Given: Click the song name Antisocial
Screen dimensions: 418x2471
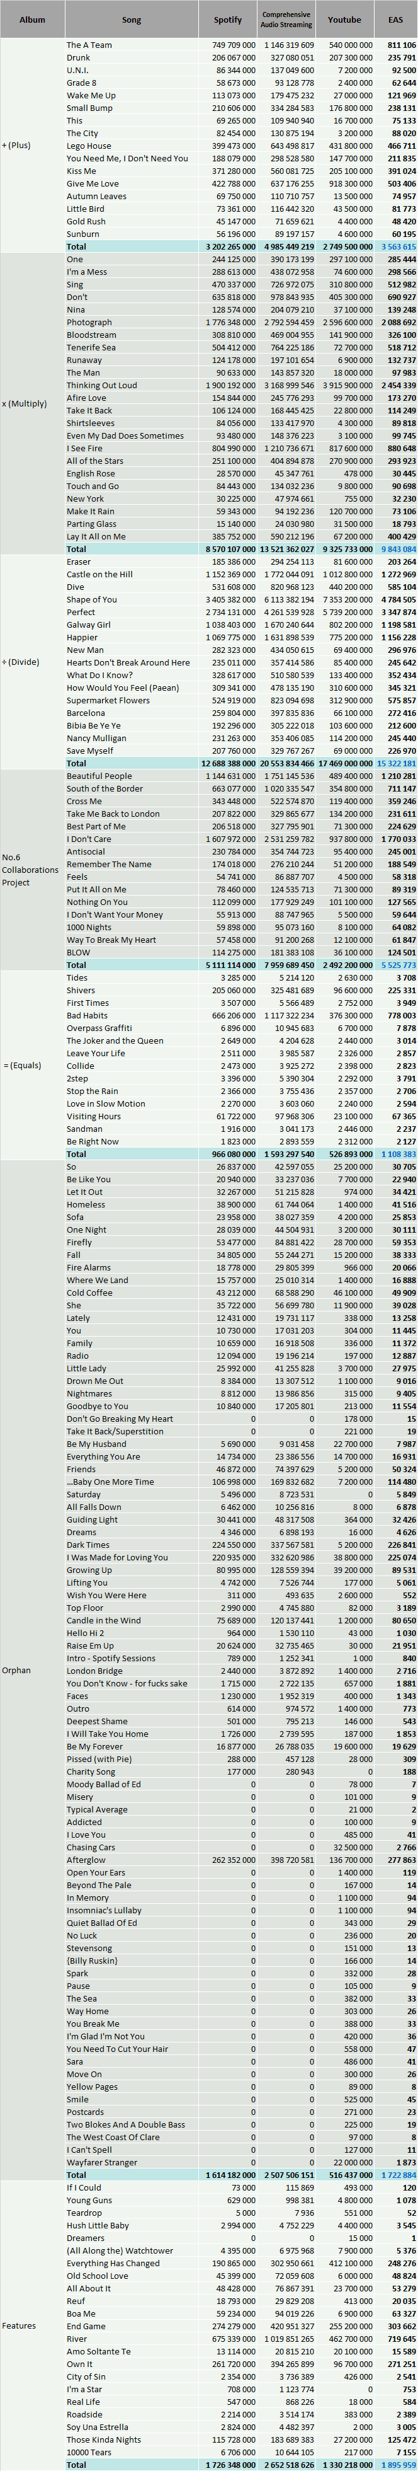Looking at the screenshot, I should click(86, 851).
